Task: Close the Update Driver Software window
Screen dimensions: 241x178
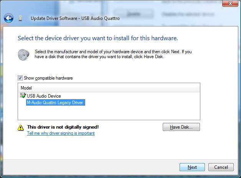Action: pos(229,4)
